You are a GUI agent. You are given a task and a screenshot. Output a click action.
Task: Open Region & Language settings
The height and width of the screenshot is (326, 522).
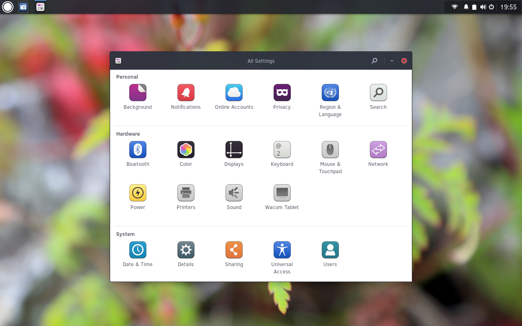click(x=330, y=93)
